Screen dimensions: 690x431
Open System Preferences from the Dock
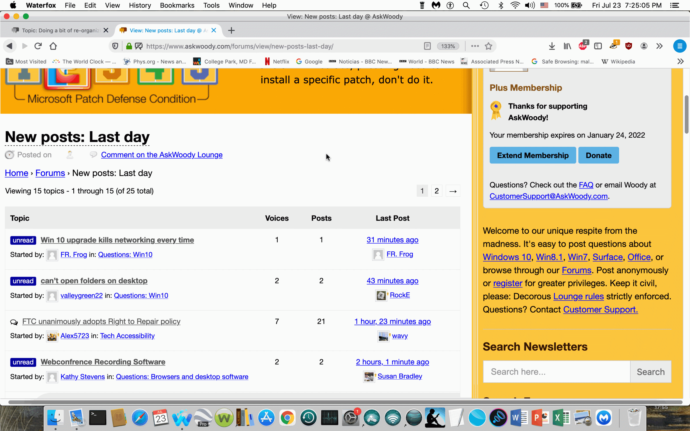350,418
